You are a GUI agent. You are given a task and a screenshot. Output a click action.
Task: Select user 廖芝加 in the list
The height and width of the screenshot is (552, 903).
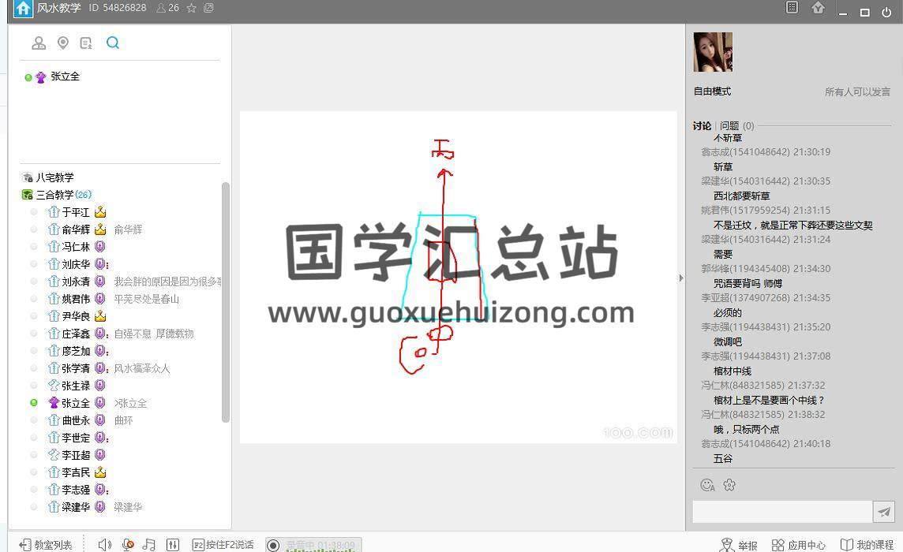[x=76, y=351]
